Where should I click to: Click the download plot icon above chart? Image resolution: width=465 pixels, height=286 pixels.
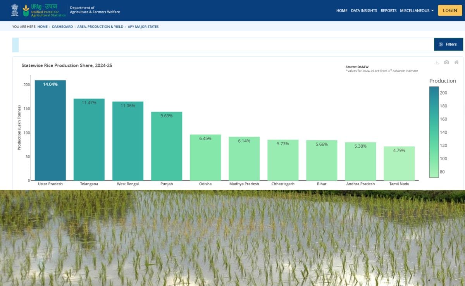click(x=437, y=62)
